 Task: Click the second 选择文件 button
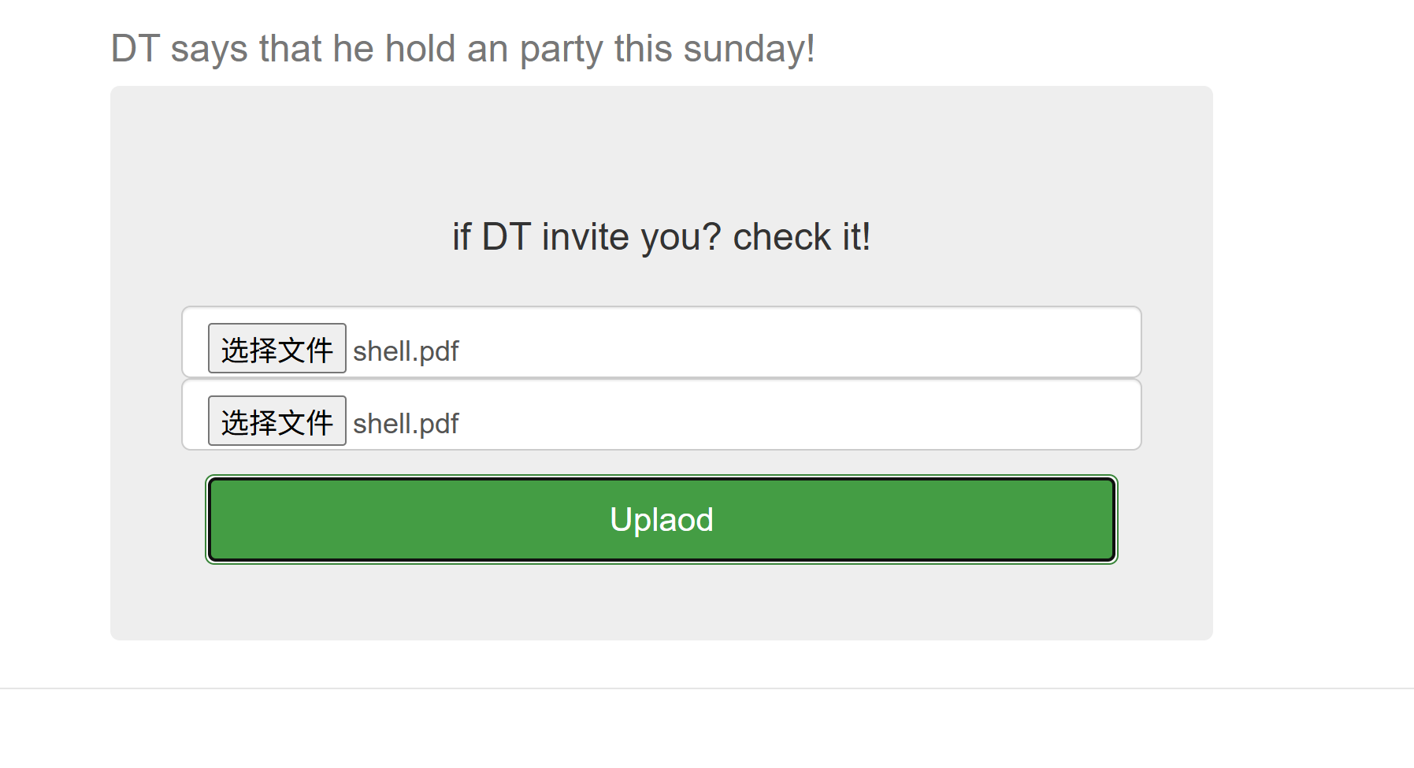click(276, 421)
